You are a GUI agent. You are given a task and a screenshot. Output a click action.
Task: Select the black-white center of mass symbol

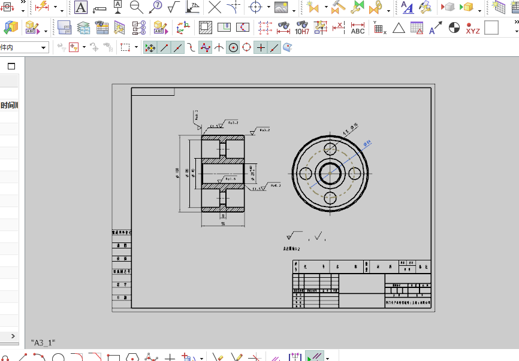[x=454, y=28]
